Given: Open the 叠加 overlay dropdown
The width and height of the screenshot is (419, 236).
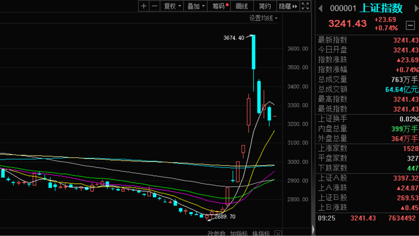Looking at the screenshot, I should tap(196, 6).
